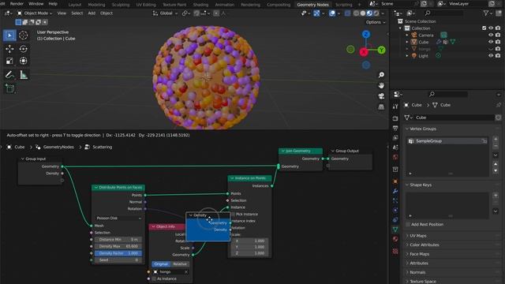Enable Pick Instance checkbox on Instance on Points
The width and height of the screenshot is (505, 284).
(x=234, y=214)
